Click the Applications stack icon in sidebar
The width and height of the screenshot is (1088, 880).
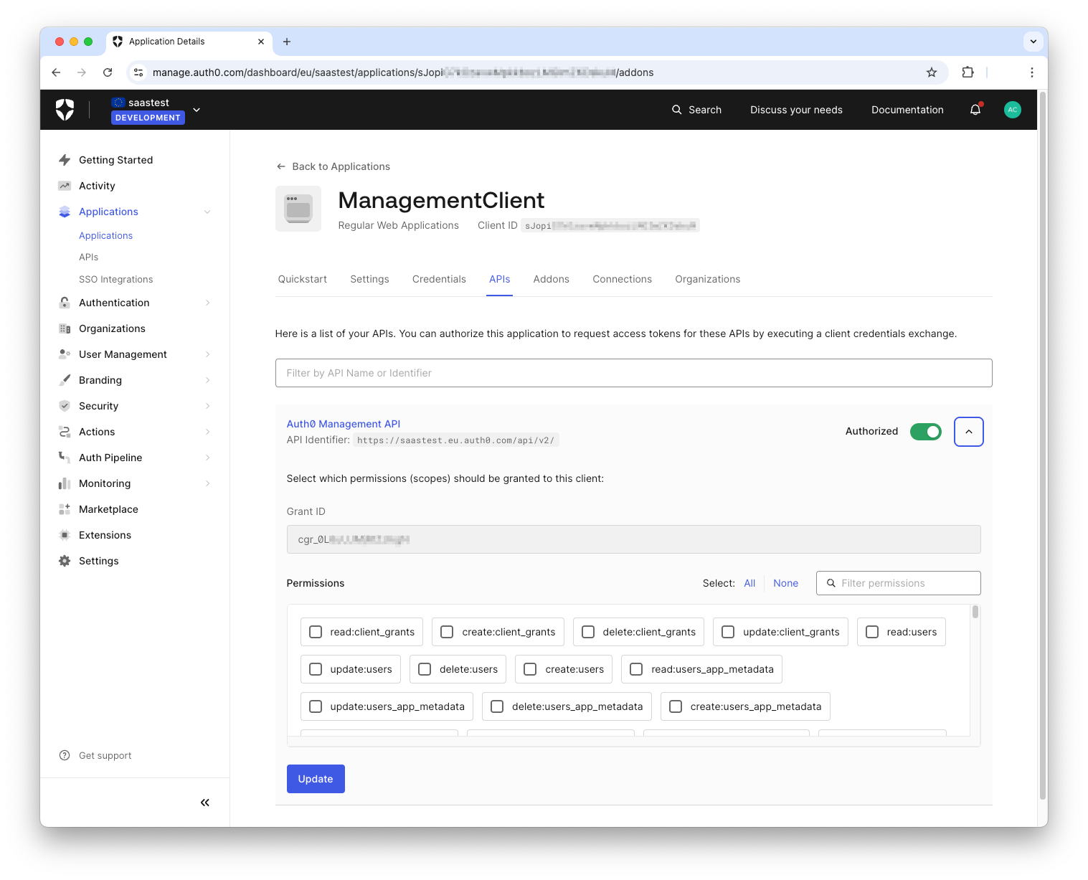65,212
